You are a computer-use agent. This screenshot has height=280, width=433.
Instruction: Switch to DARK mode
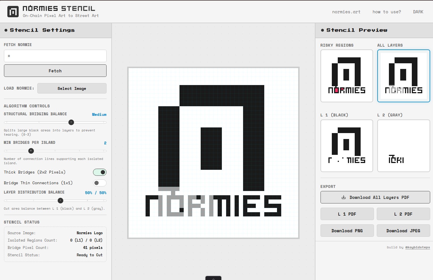418,12
